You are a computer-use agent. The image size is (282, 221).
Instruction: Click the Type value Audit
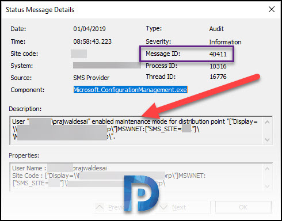tap(216, 29)
